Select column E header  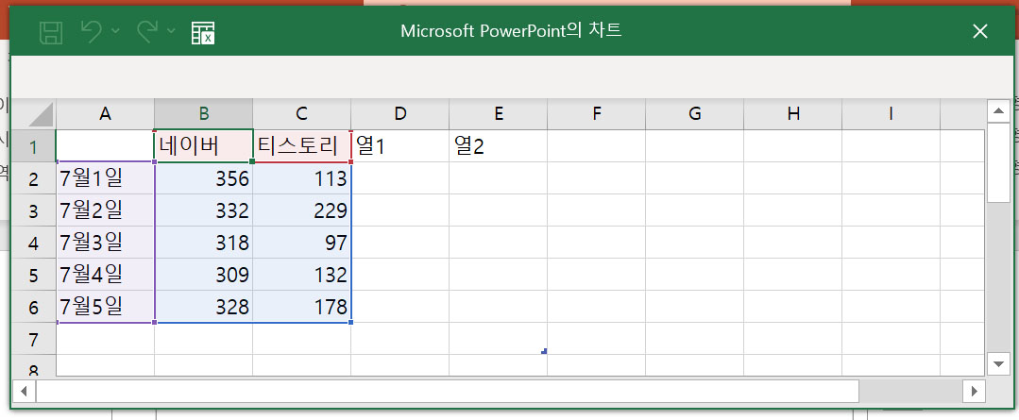coord(498,113)
